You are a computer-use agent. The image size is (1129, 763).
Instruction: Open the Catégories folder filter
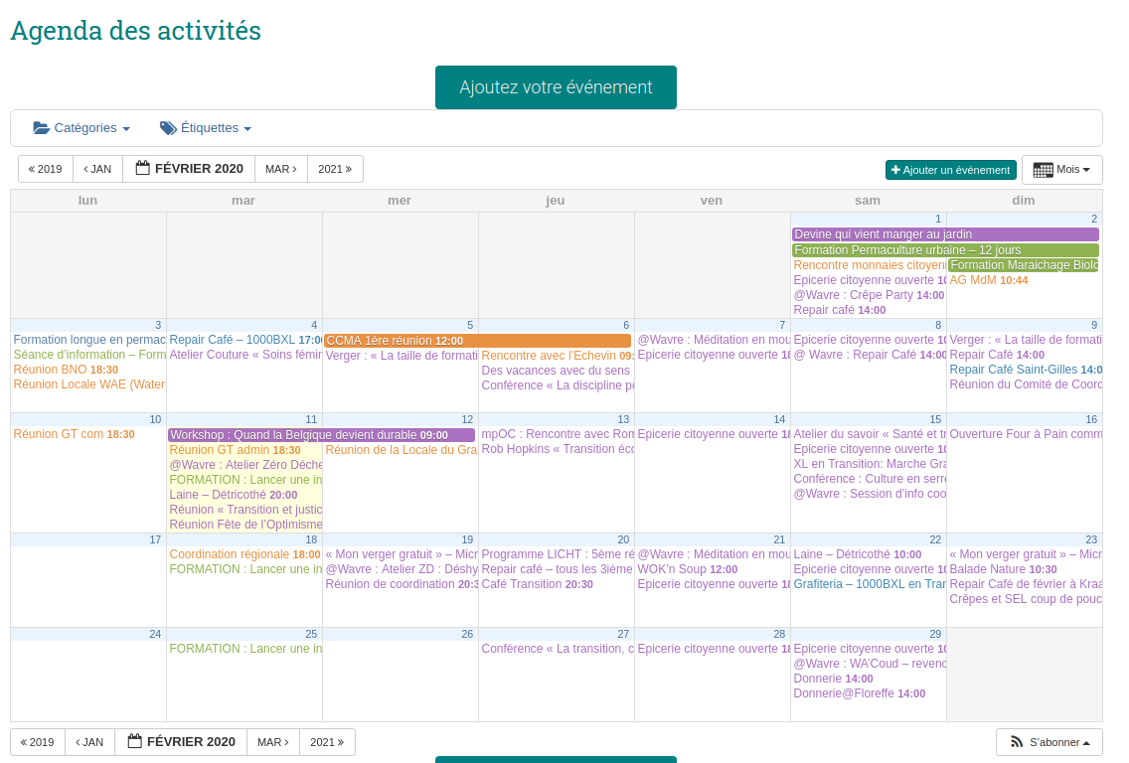point(81,128)
